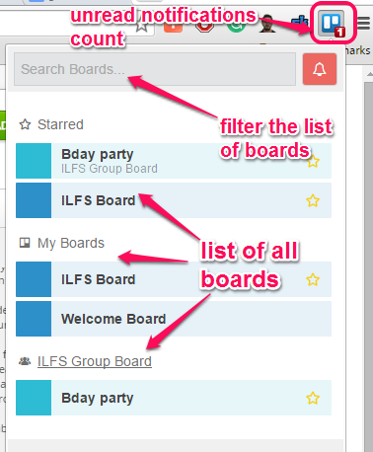Unstar ILFS Board in the Starred section
The height and width of the screenshot is (452, 373).
point(313,200)
